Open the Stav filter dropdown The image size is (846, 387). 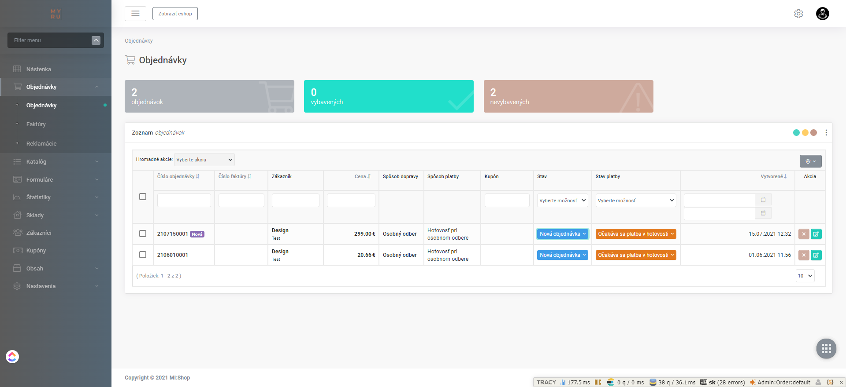pos(562,201)
